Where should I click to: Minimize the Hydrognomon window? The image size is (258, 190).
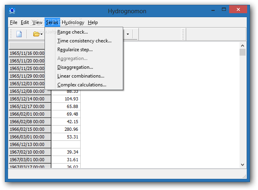[x=213, y=10]
